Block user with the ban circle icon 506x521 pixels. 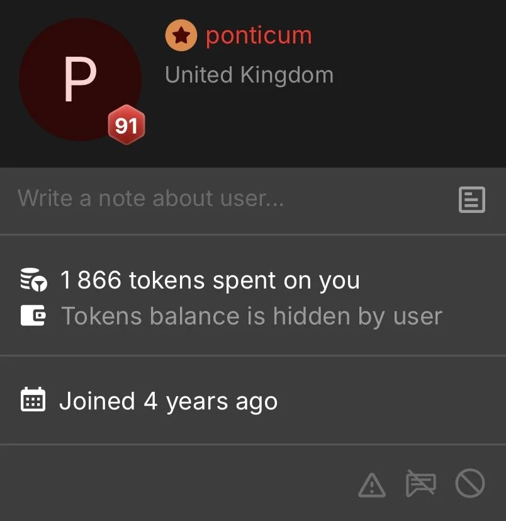(x=469, y=483)
